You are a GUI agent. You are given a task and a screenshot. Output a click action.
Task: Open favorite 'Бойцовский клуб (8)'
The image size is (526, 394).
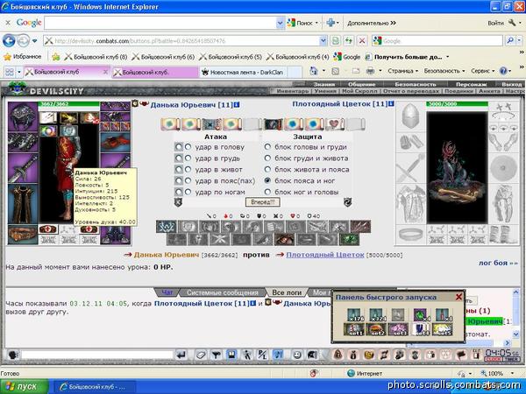(x=96, y=57)
